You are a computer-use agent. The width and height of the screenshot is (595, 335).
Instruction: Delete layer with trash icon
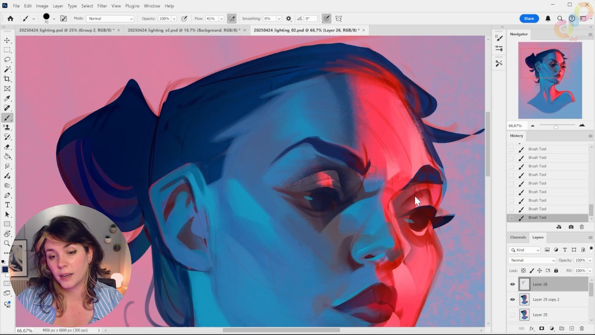click(x=582, y=328)
